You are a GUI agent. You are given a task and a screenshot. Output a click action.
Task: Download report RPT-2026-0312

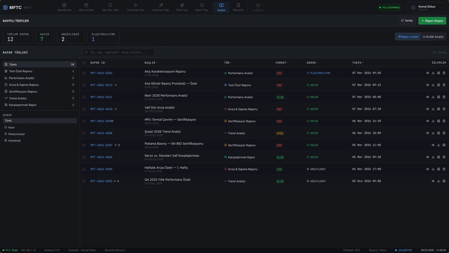pos(433,85)
